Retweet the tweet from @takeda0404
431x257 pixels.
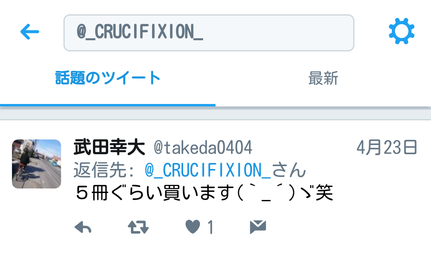click(138, 227)
